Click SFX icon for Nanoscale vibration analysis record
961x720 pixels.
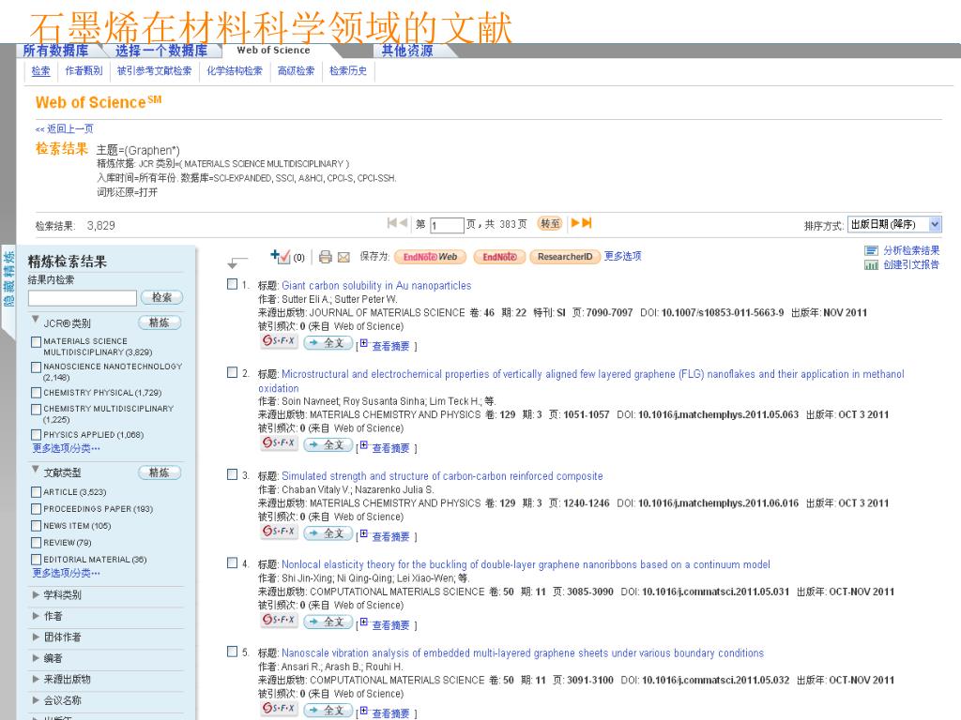tap(279, 709)
